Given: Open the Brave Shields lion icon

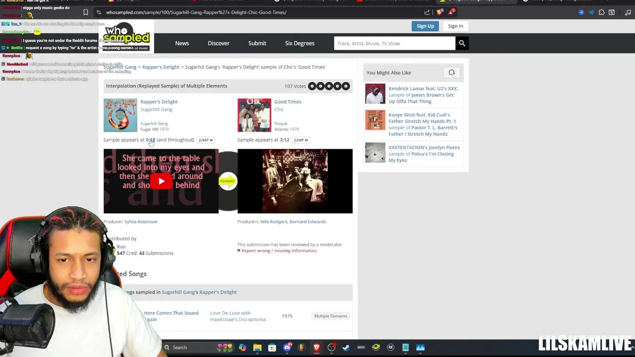Looking at the screenshot, I should (440, 12).
